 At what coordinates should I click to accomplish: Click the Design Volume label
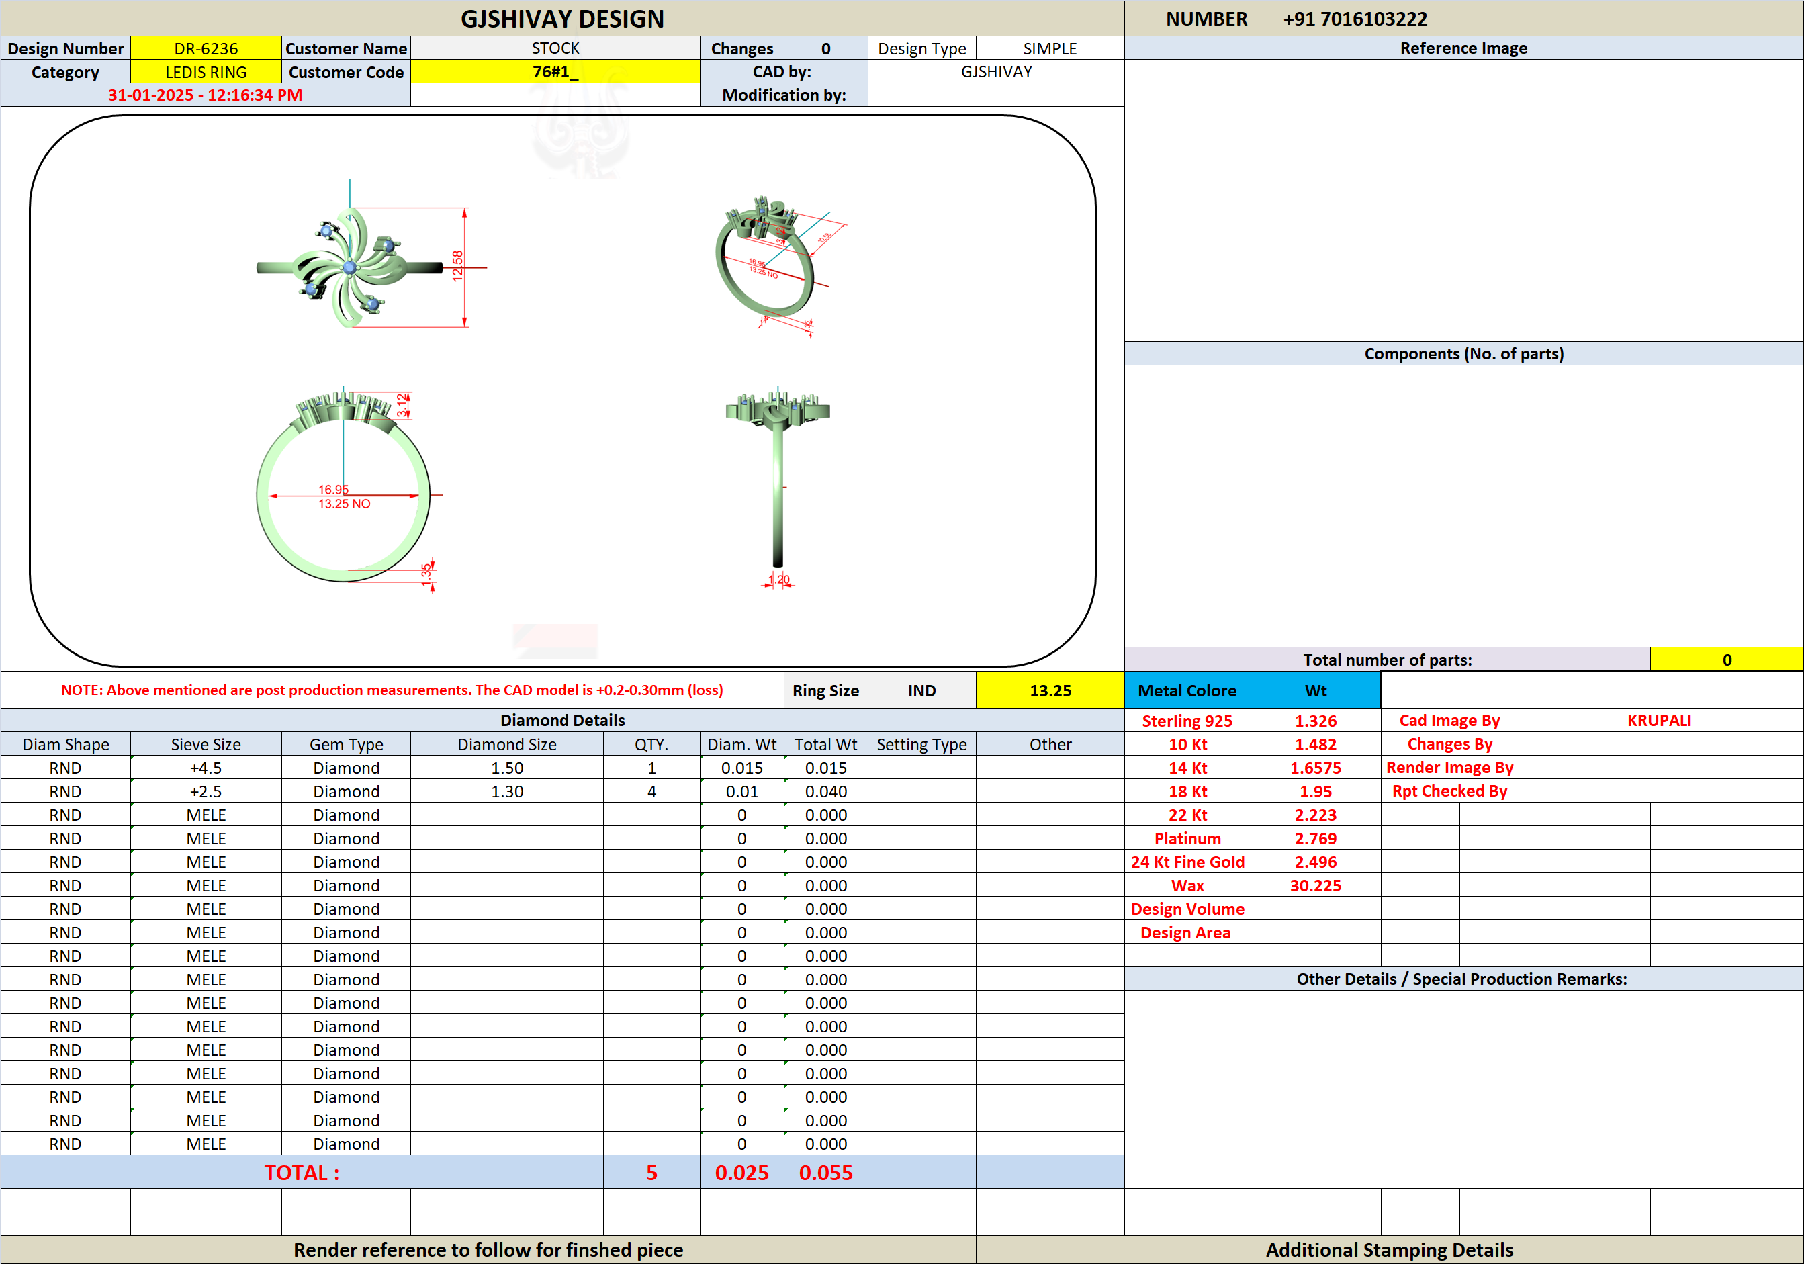click(x=1187, y=909)
